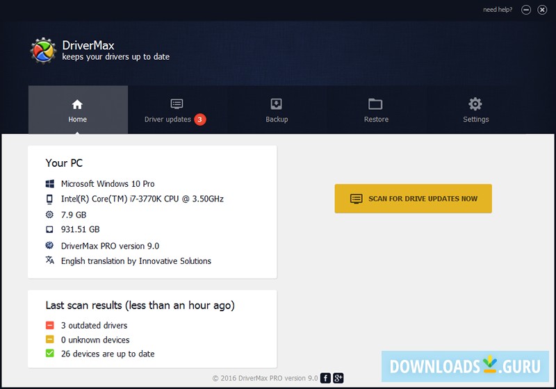Click the 931.51 GB disk value

[80, 229]
